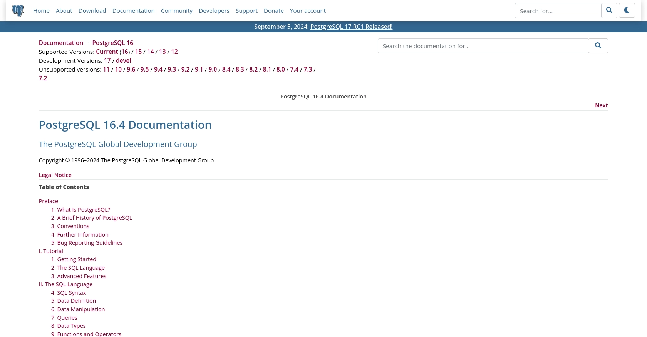Open the Donate page
Screen dimensions: 647x337
274,11
